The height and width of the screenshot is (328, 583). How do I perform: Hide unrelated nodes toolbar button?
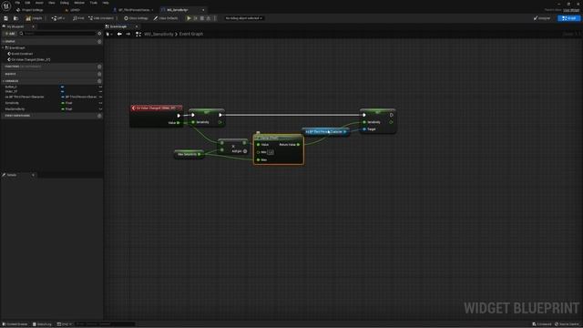(x=101, y=18)
